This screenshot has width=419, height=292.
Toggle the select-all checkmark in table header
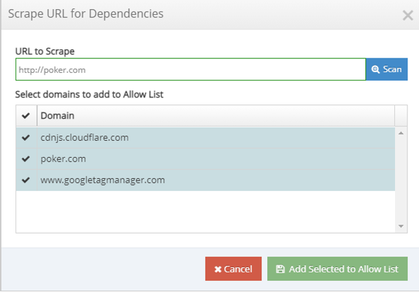26,116
